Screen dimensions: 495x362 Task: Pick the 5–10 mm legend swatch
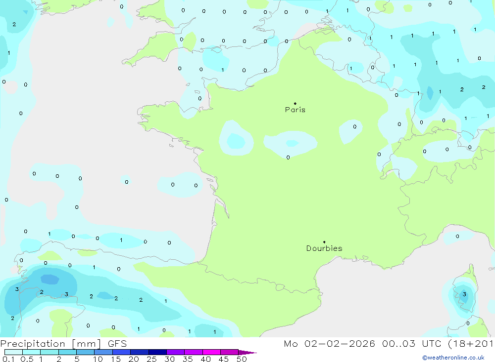click(x=85, y=352)
